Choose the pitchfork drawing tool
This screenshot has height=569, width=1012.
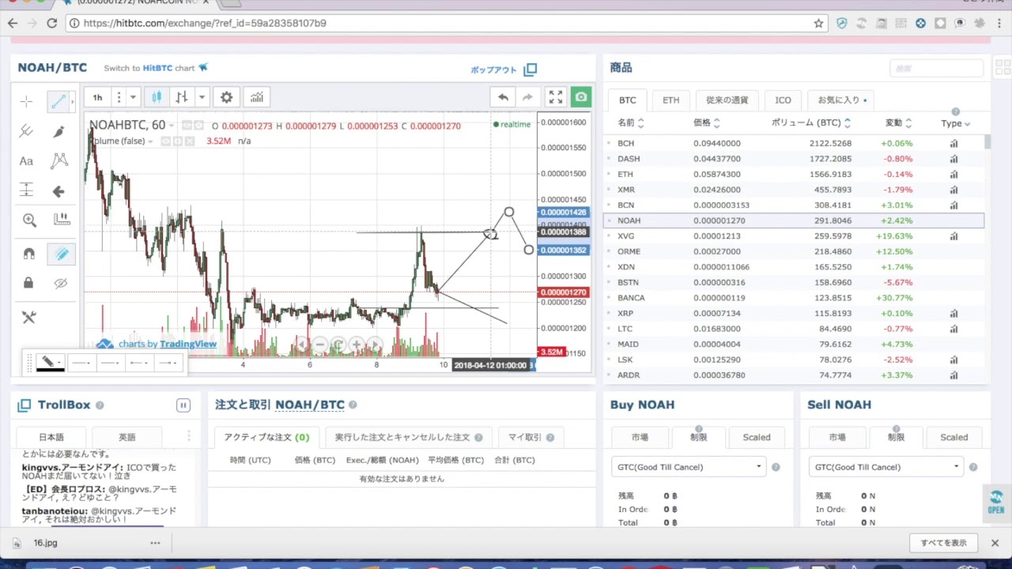tap(26, 131)
